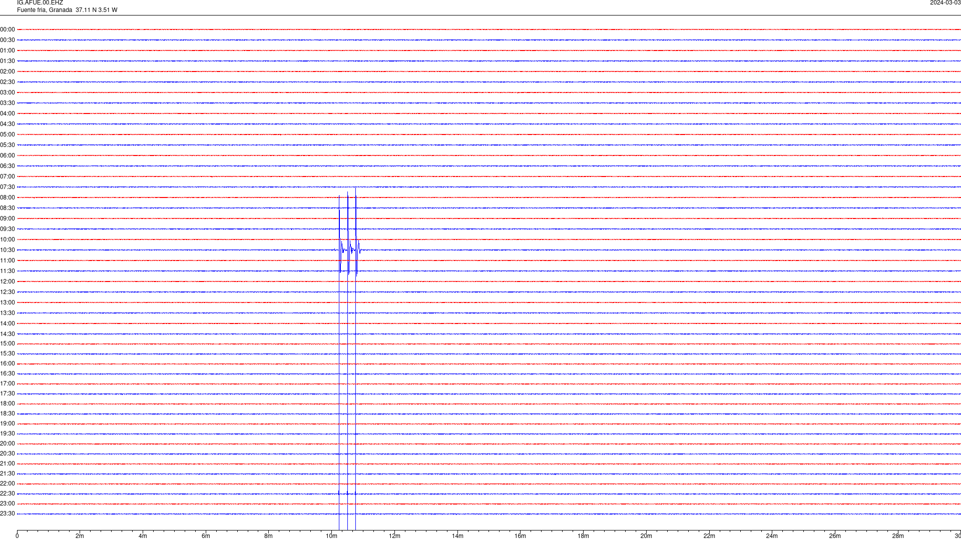Select the 01:00 time row label
The image size is (961, 540).
tap(8, 50)
